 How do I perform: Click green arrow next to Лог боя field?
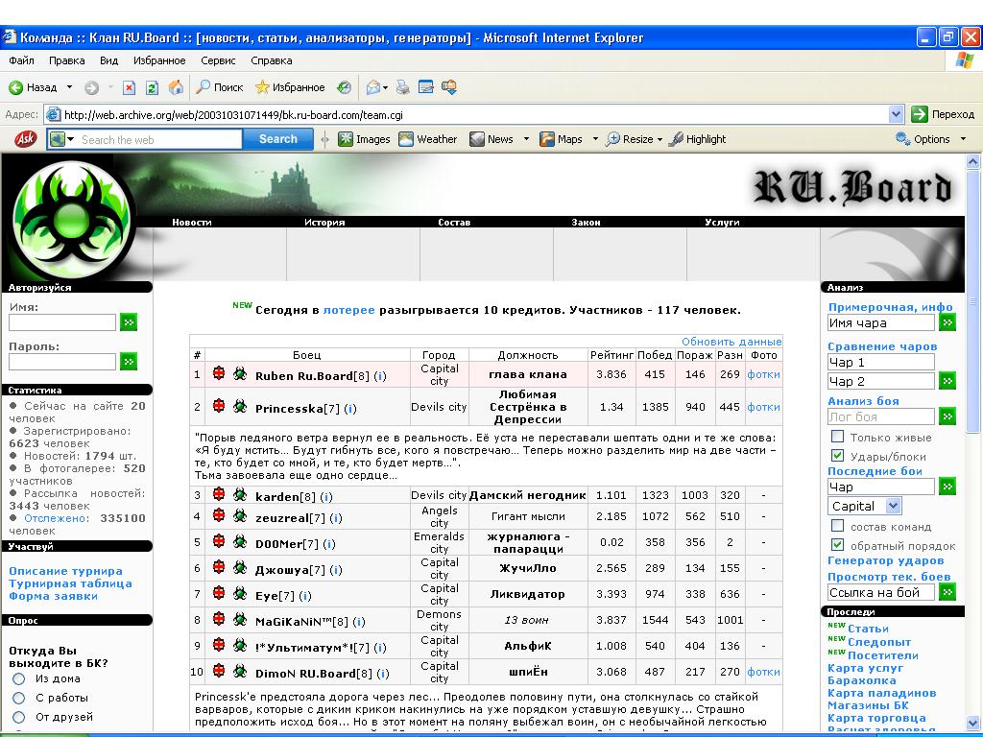tap(947, 416)
